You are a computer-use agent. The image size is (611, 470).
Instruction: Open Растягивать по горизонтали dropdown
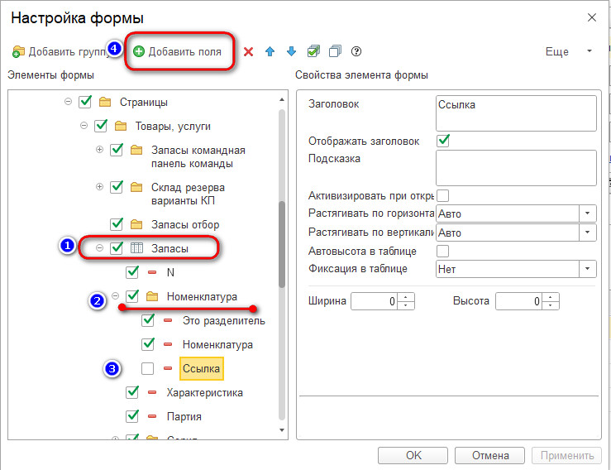pos(588,213)
